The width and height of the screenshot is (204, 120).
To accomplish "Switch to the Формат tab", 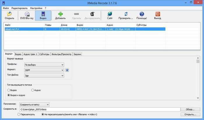I will click(9, 54).
